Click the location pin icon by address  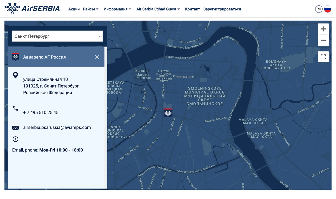coord(15,75)
